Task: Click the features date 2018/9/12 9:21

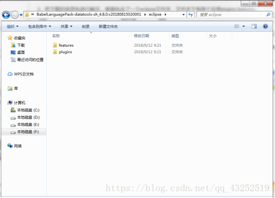Action: pos(147,45)
